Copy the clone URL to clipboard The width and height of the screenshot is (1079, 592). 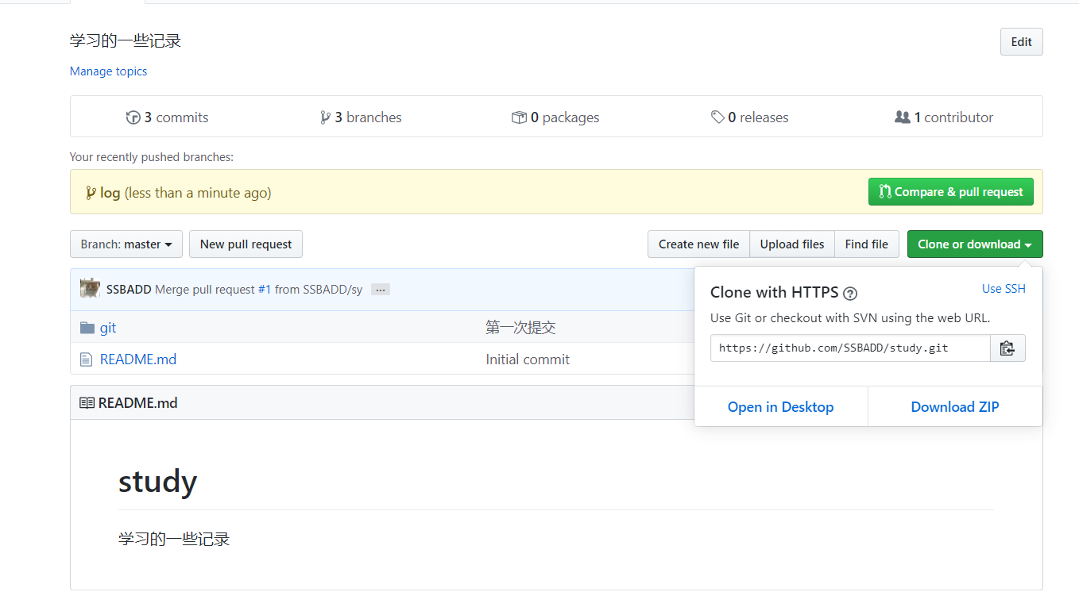pyautogui.click(x=1007, y=348)
